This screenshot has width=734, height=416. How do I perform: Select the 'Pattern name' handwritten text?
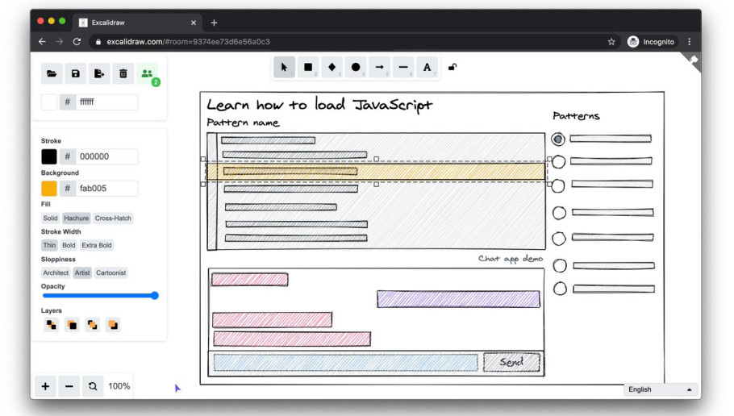click(243, 123)
